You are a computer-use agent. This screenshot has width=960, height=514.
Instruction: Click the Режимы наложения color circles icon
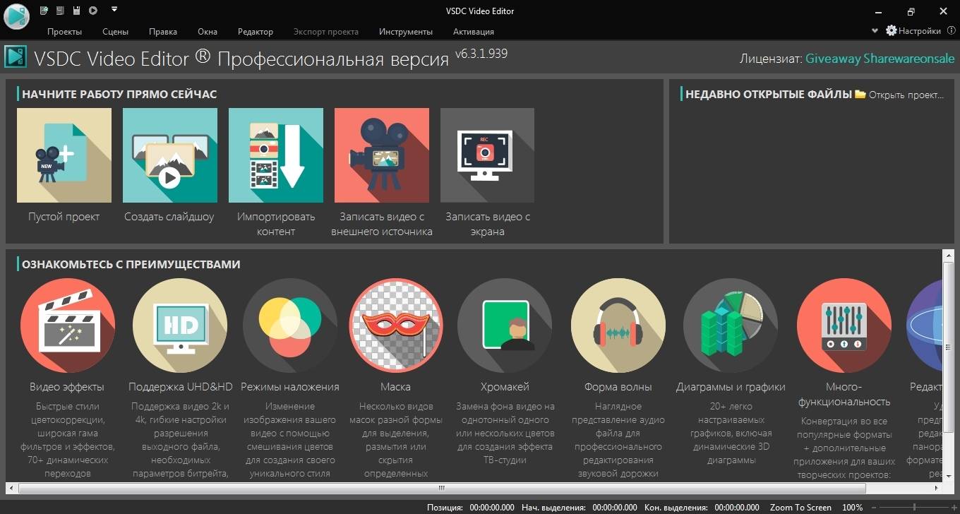290,325
